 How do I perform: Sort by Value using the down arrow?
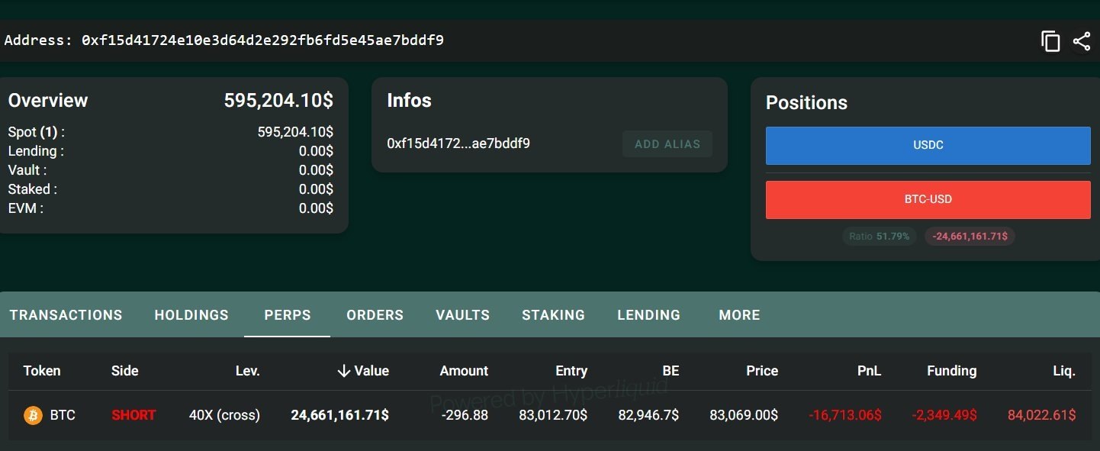[x=343, y=371]
